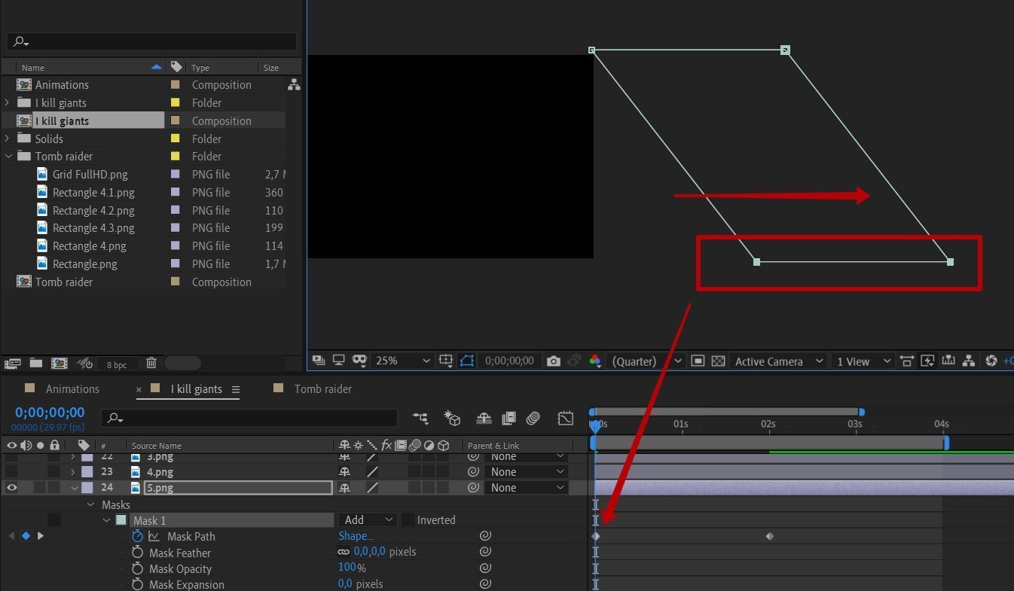Viewport: 1014px width, 591px height.
Task: Enable motion blur for the composition
Action: click(533, 418)
